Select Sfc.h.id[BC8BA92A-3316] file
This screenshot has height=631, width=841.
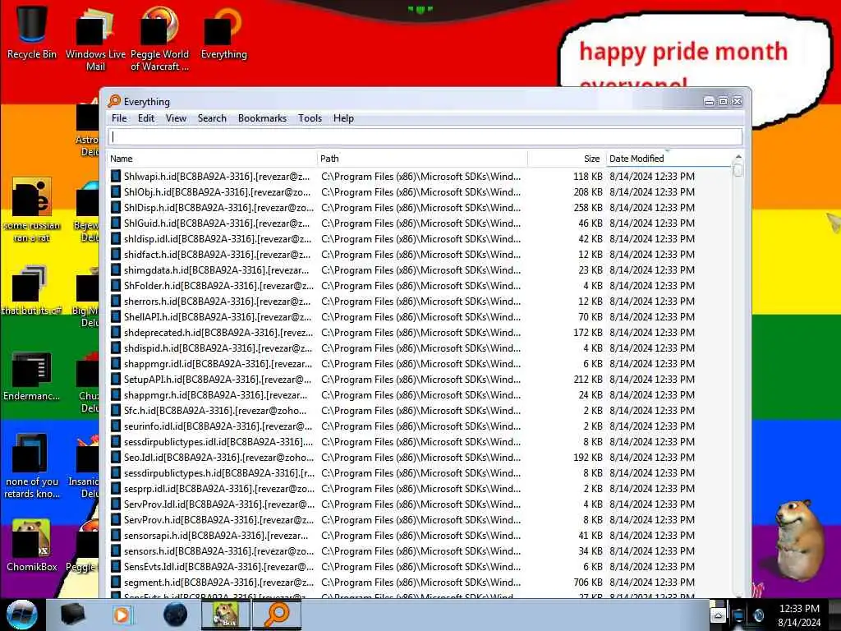point(215,410)
